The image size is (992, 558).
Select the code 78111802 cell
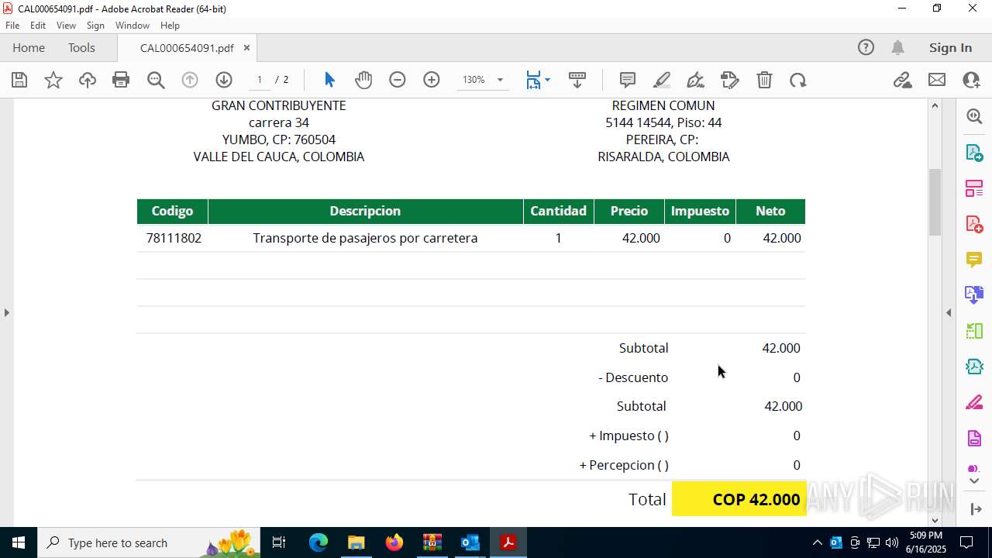[x=174, y=238]
